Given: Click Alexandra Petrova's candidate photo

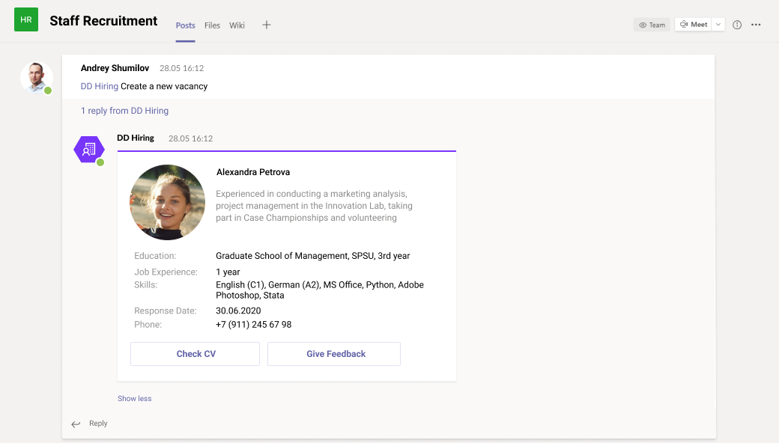Looking at the screenshot, I should pos(167,202).
